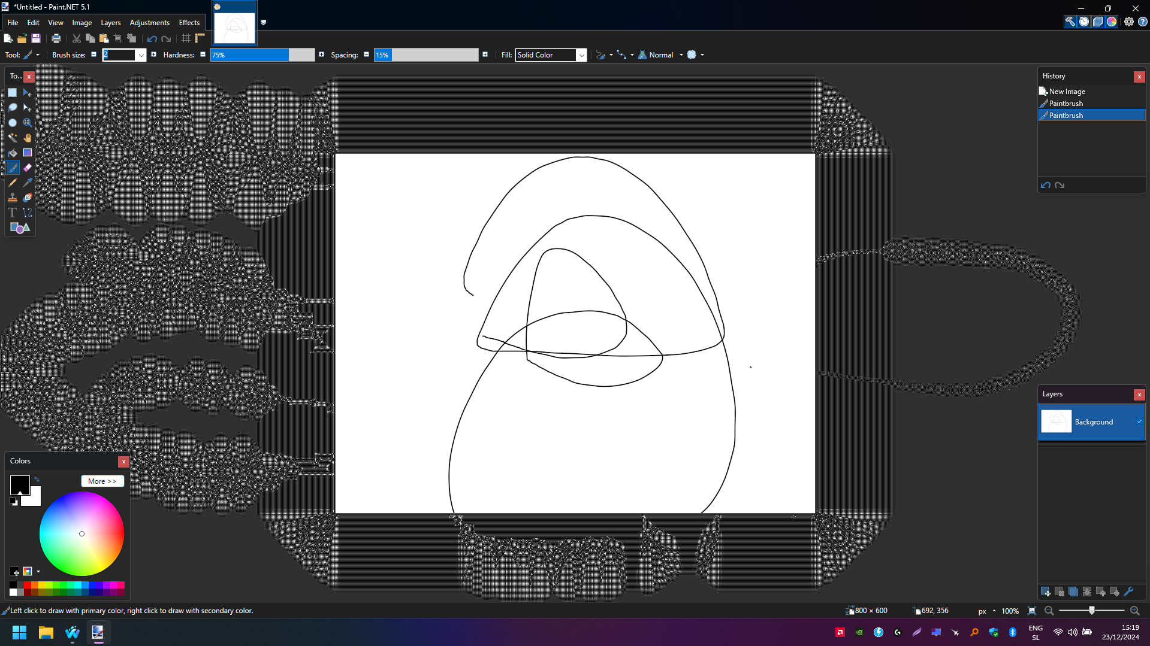Click the Brush size input field
This screenshot has width=1150, height=646.
click(x=119, y=55)
